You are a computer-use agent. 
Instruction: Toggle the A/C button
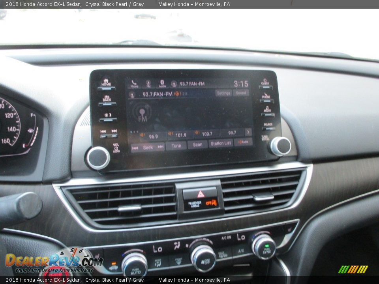[226, 238]
